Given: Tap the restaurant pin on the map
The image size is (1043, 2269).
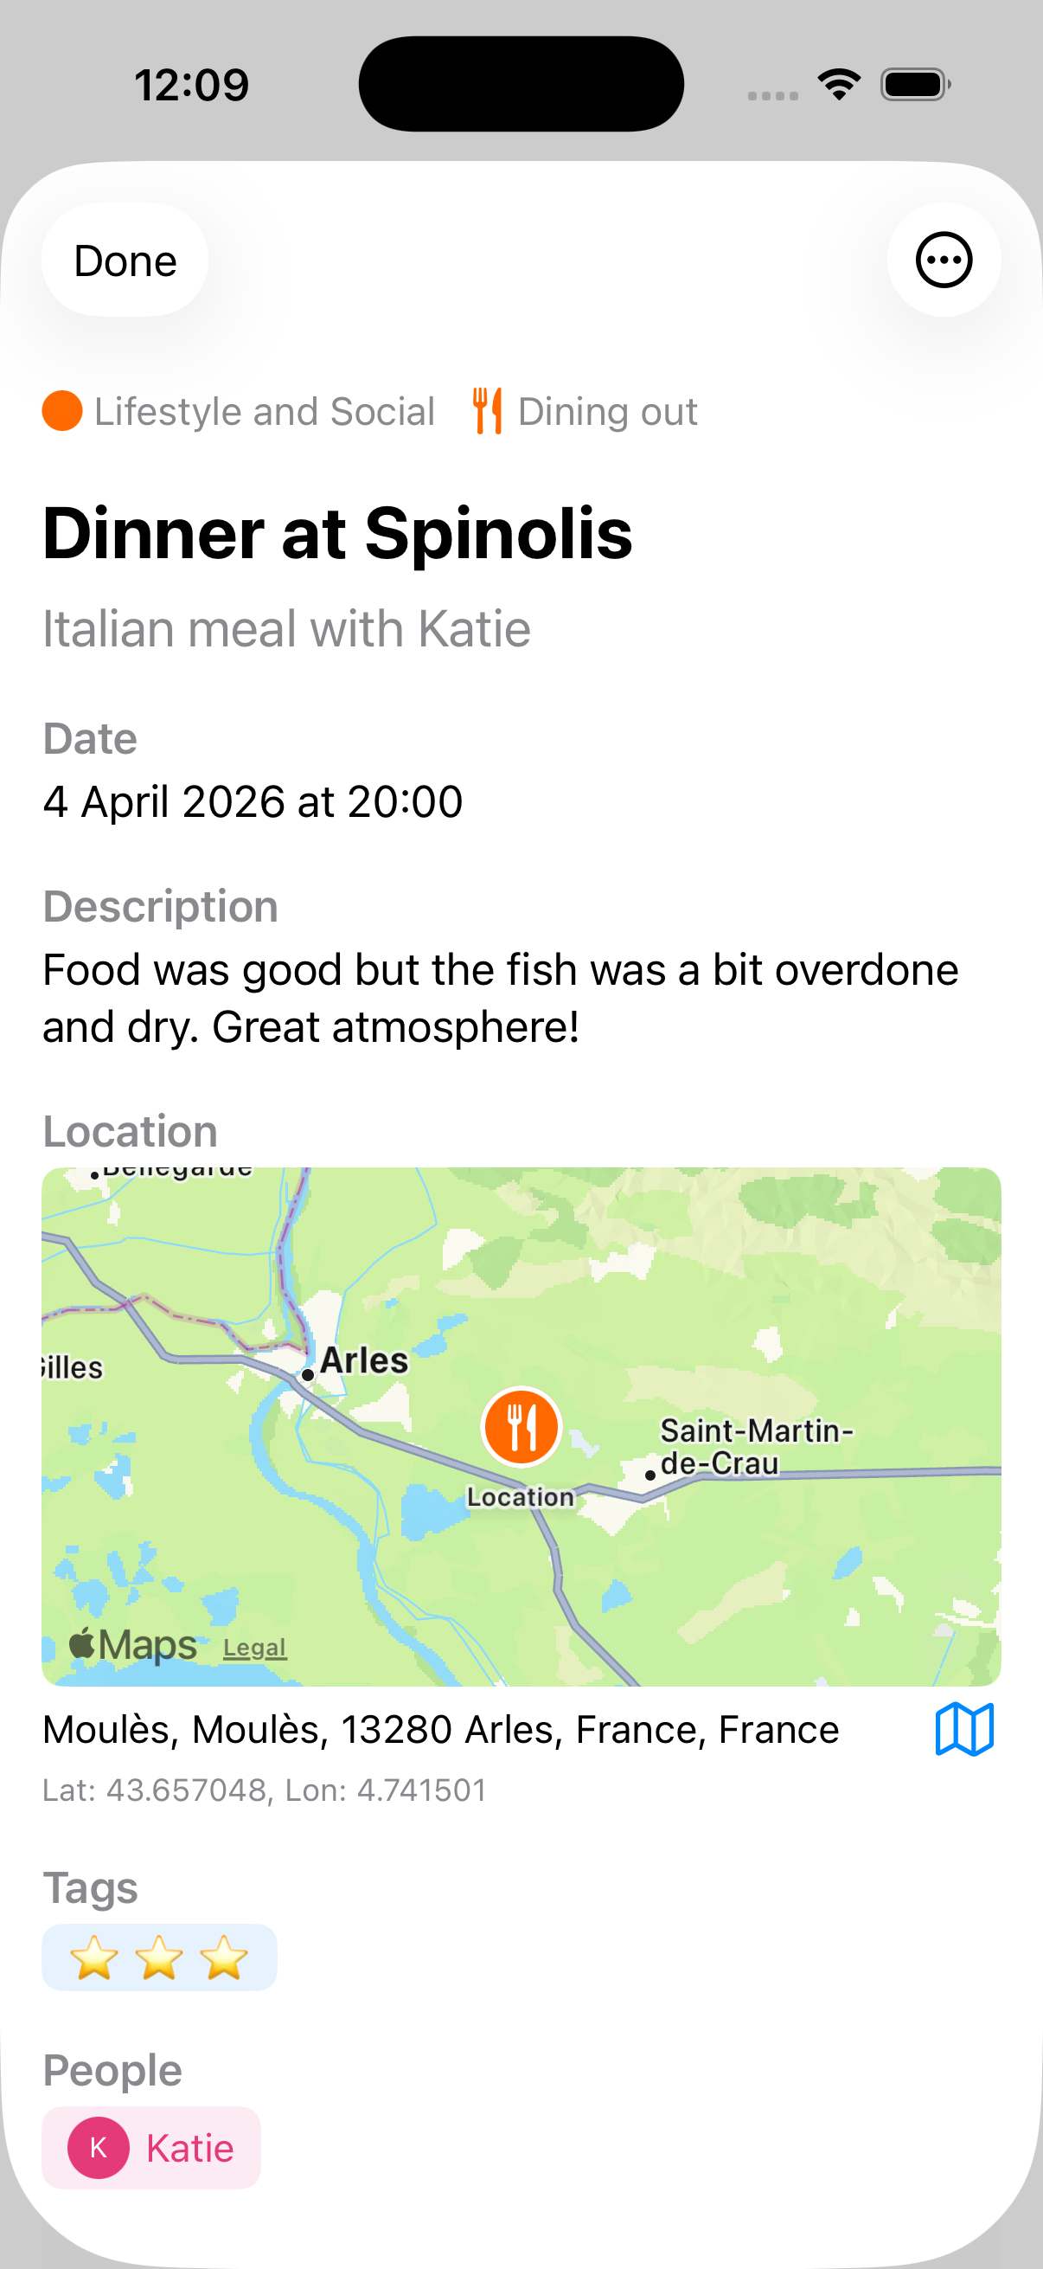Looking at the screenshot, I should 521,1427.
